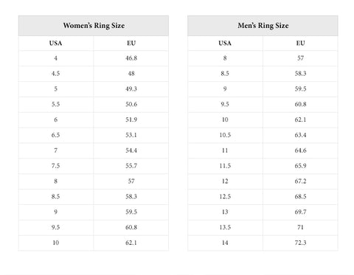Click the Men's Ring Size header
354x275 pixels.
point(263,26)
